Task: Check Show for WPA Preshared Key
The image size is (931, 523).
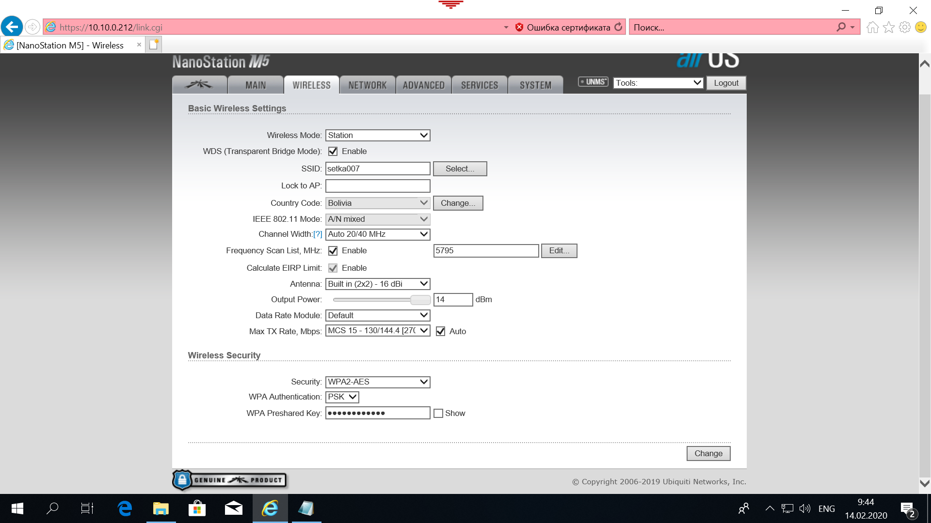Action: click(x=438, y=414)
